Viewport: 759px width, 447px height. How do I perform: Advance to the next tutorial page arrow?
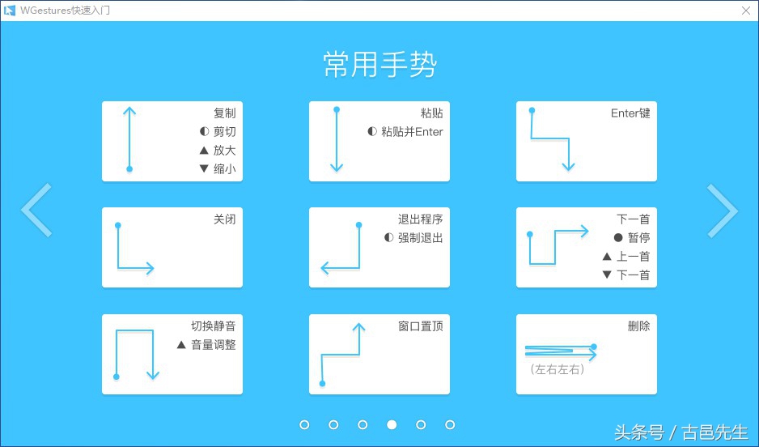723,211
